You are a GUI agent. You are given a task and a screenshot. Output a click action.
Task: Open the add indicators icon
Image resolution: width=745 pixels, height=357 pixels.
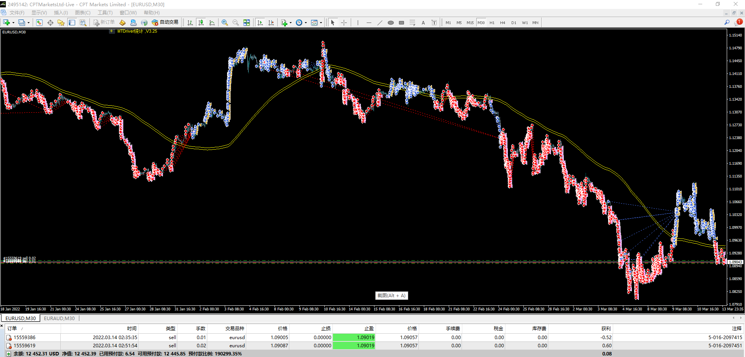coord(284,23)
